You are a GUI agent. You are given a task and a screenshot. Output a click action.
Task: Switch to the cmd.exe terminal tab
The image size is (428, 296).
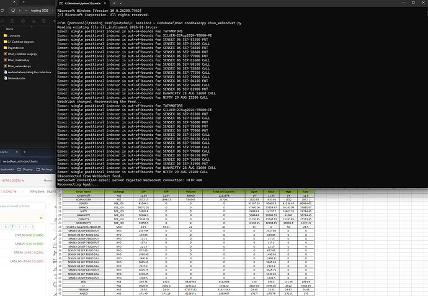tap(82, 3)
